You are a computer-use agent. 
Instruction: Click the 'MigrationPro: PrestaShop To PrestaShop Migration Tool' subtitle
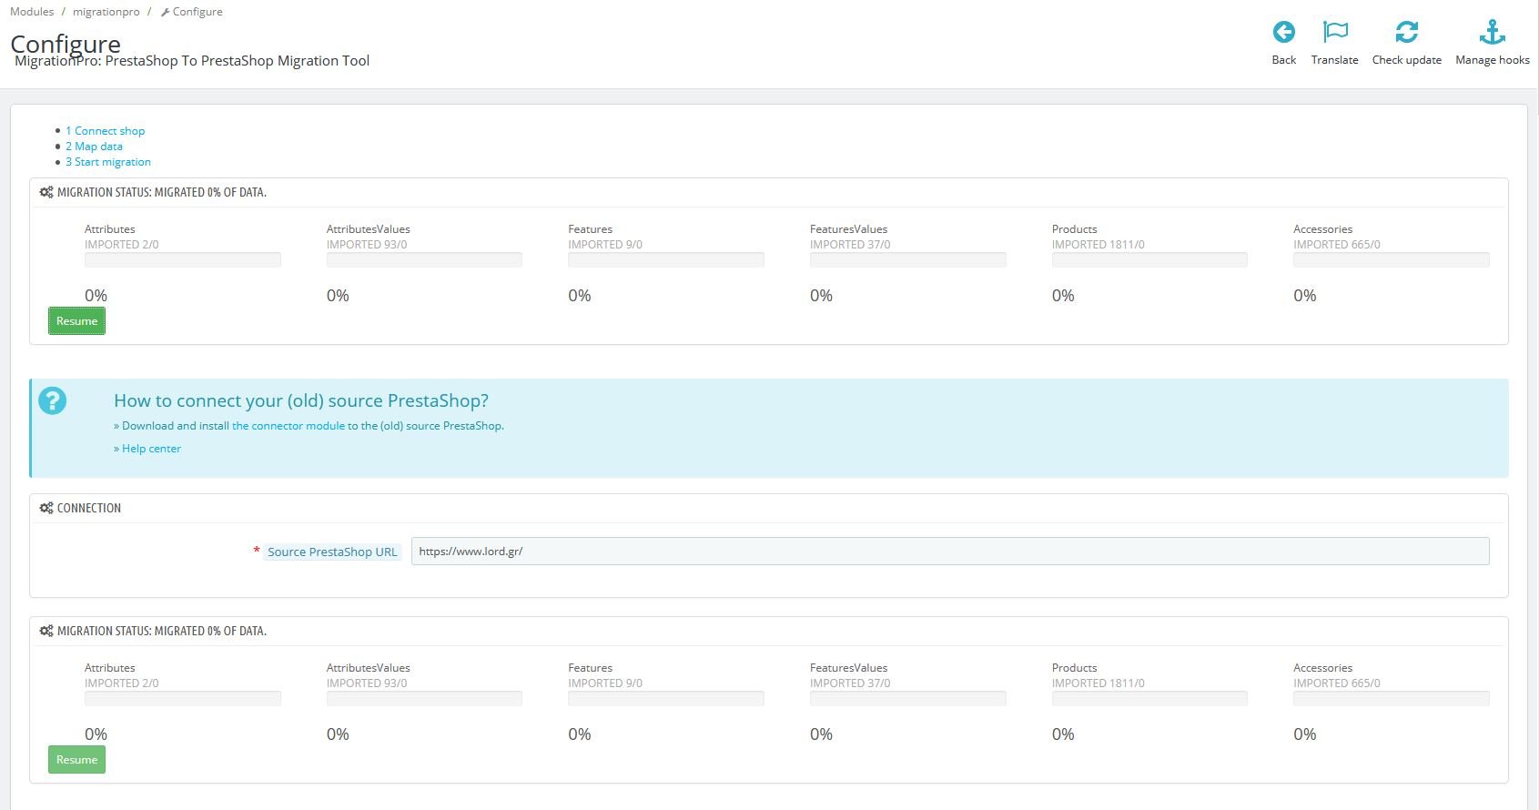point(192,61)
